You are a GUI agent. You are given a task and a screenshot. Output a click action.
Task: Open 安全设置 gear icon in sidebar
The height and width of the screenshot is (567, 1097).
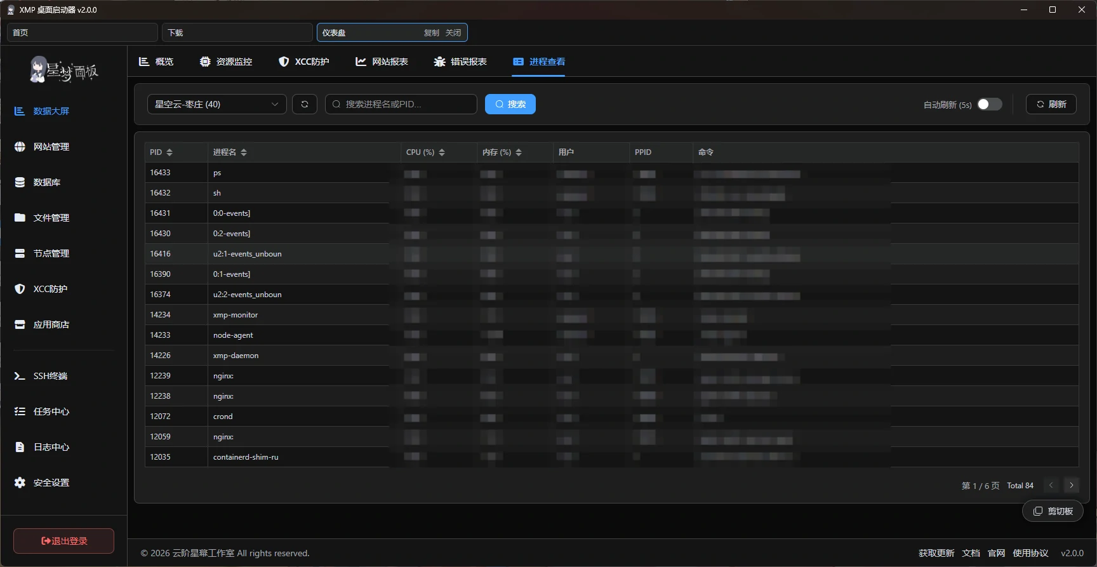20,483
